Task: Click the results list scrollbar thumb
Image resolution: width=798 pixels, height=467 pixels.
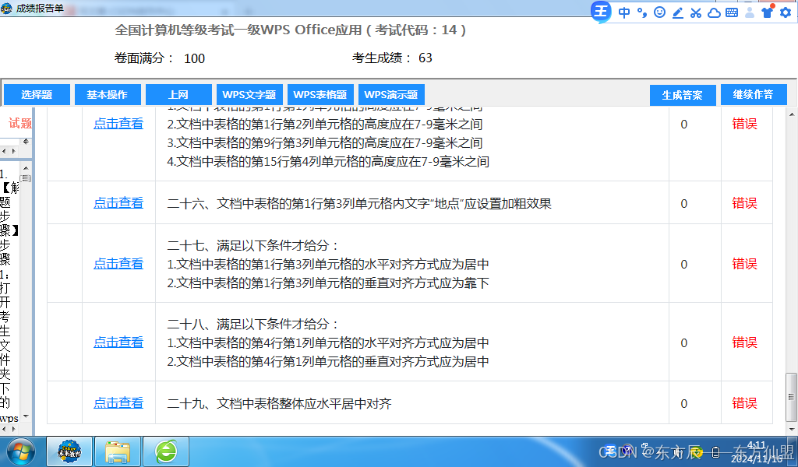Action: pyautogui.click(x=792, y=398)
